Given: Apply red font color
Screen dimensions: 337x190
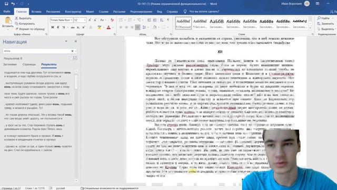Looking at the screenshot, I should coord(108,27).
